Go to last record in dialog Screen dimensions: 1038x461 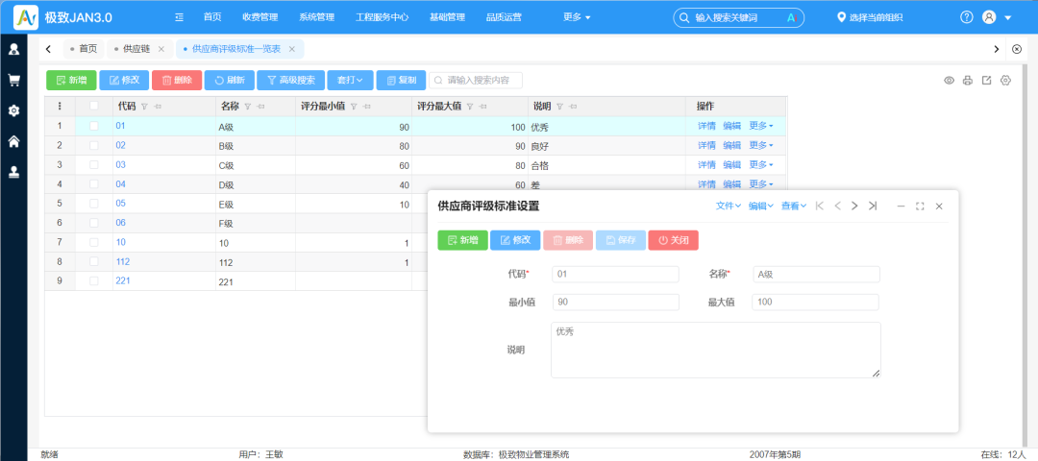point(873,206)
